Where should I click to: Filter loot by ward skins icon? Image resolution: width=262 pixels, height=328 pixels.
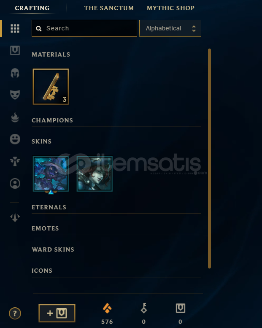[15, 161]
